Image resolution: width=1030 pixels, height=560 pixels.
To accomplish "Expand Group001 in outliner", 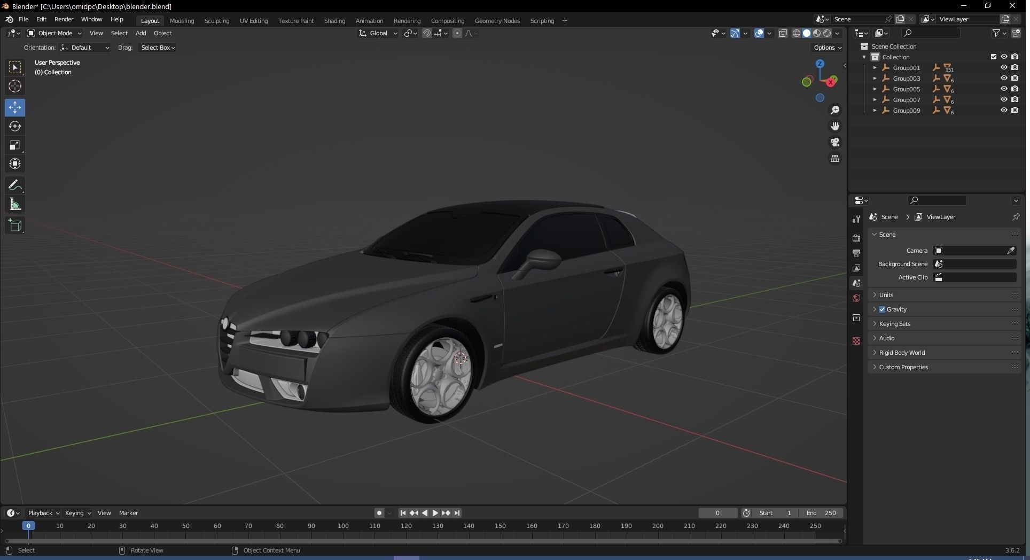I will (875, 68).
